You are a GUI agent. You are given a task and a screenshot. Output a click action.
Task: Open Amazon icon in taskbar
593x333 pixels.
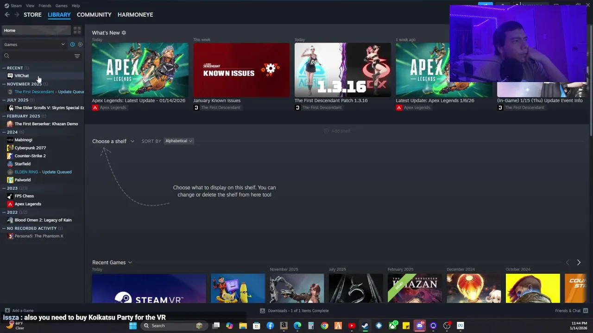point(284,326)
